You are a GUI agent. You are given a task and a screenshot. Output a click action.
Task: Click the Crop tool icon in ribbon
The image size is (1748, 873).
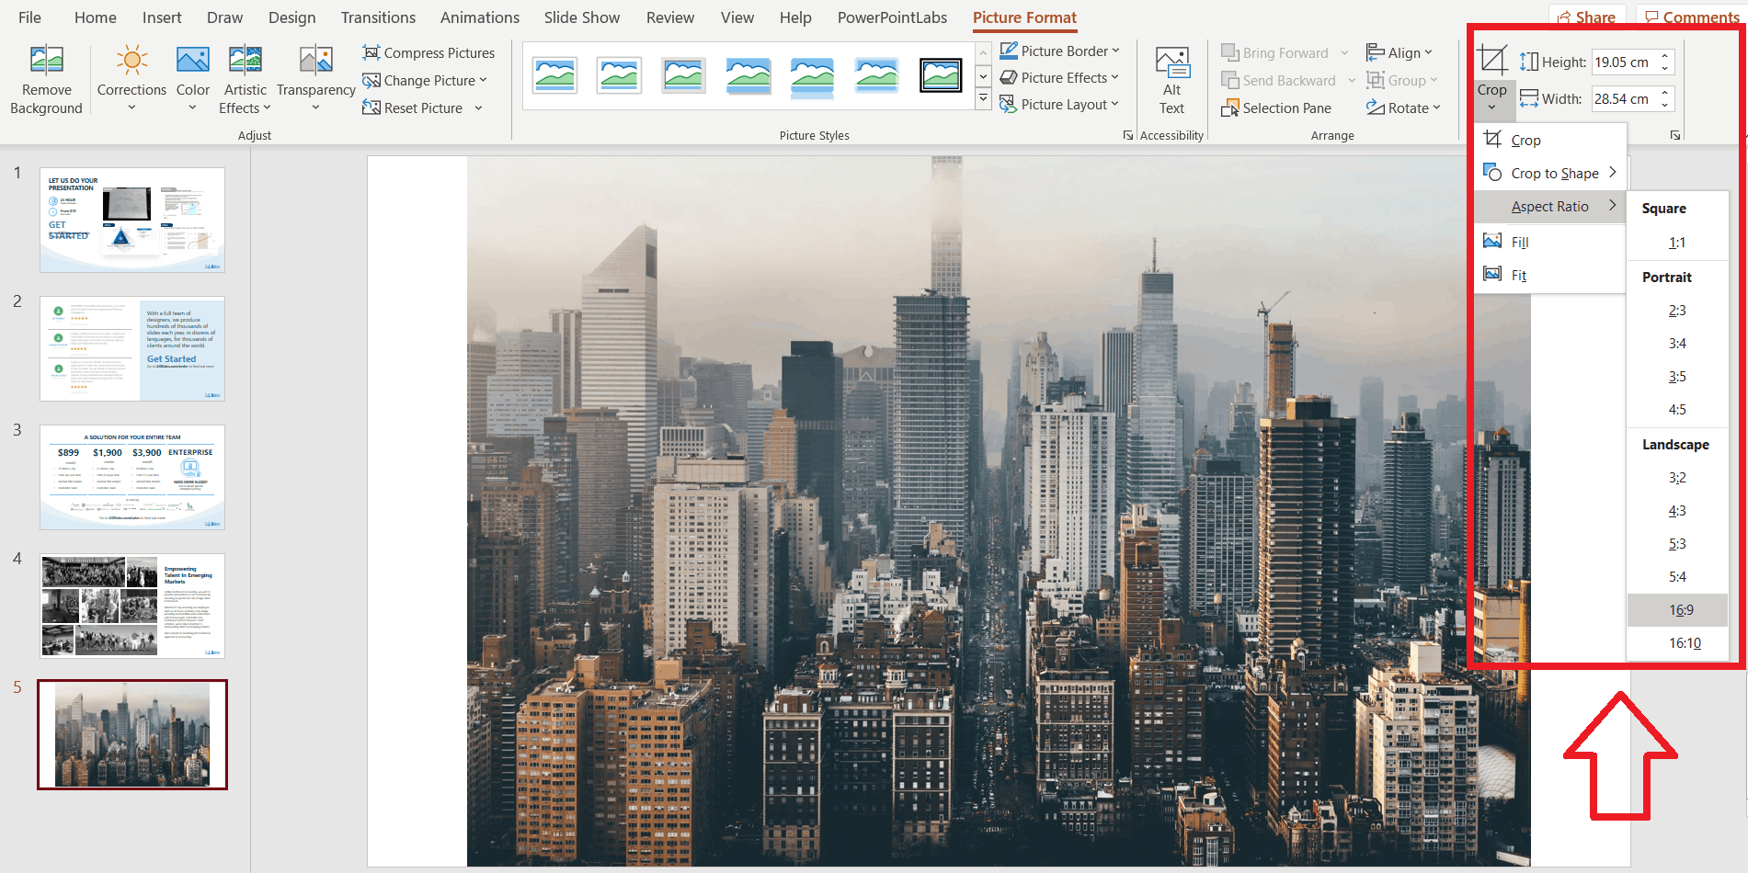(1491, 61)
